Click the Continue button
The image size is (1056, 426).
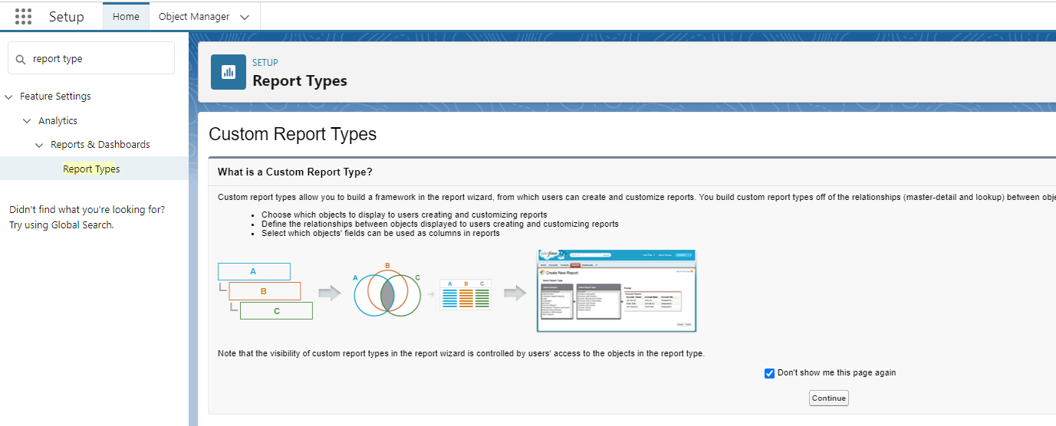(829, 398)
